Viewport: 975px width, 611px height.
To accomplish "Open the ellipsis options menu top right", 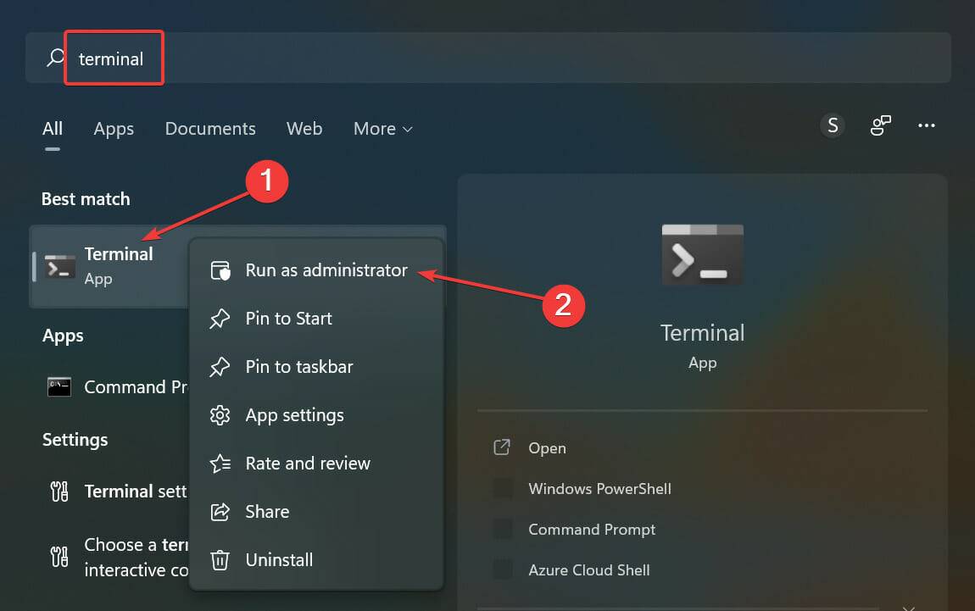I will tap(927, 125).
